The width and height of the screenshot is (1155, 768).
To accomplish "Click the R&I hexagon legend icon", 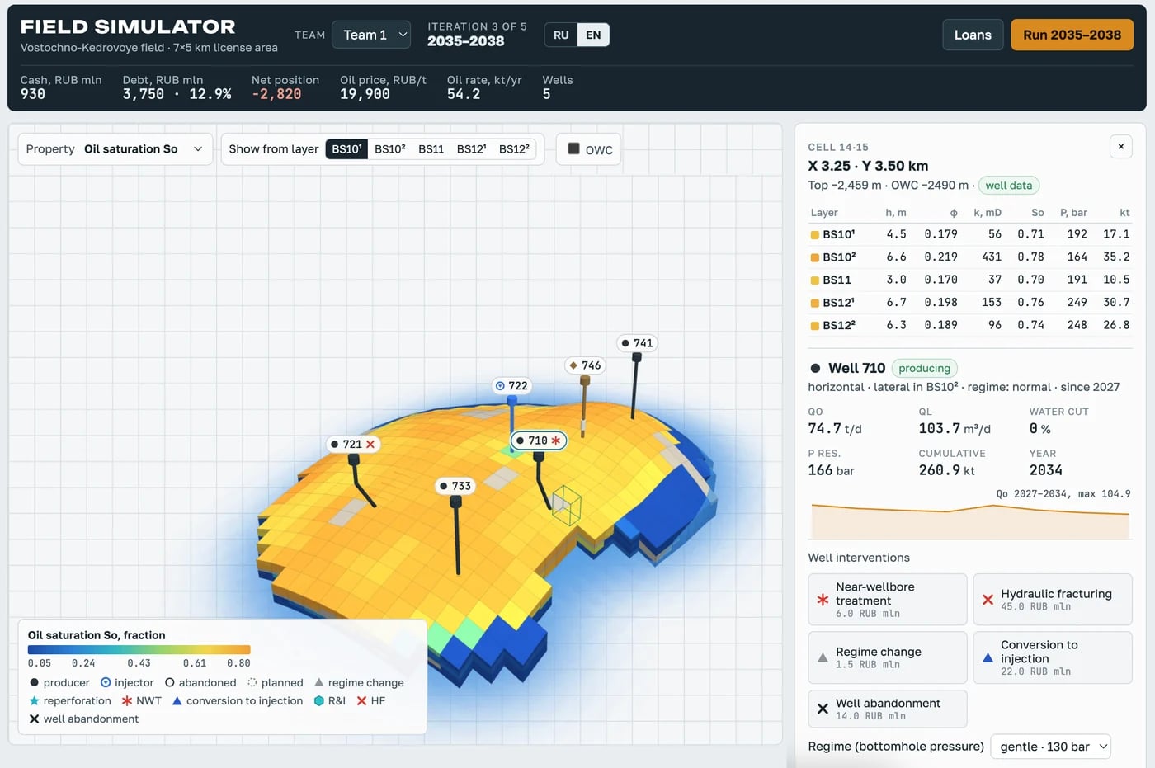I will pos(319,700).
